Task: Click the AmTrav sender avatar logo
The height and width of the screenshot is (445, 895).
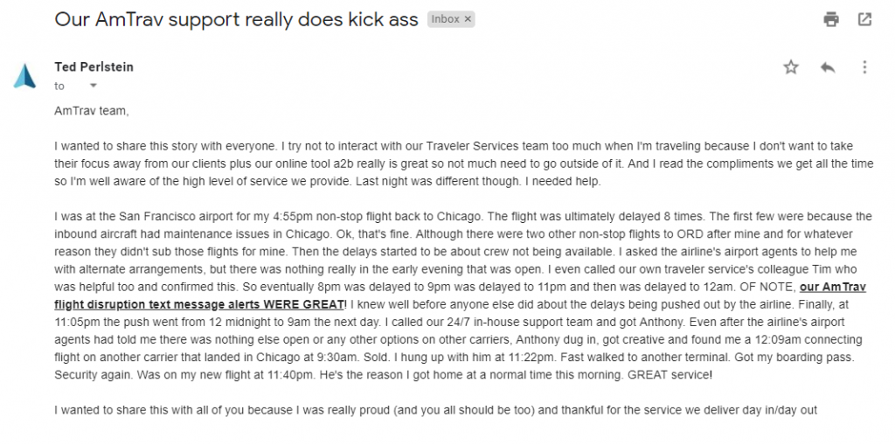Action: [24, 76]
